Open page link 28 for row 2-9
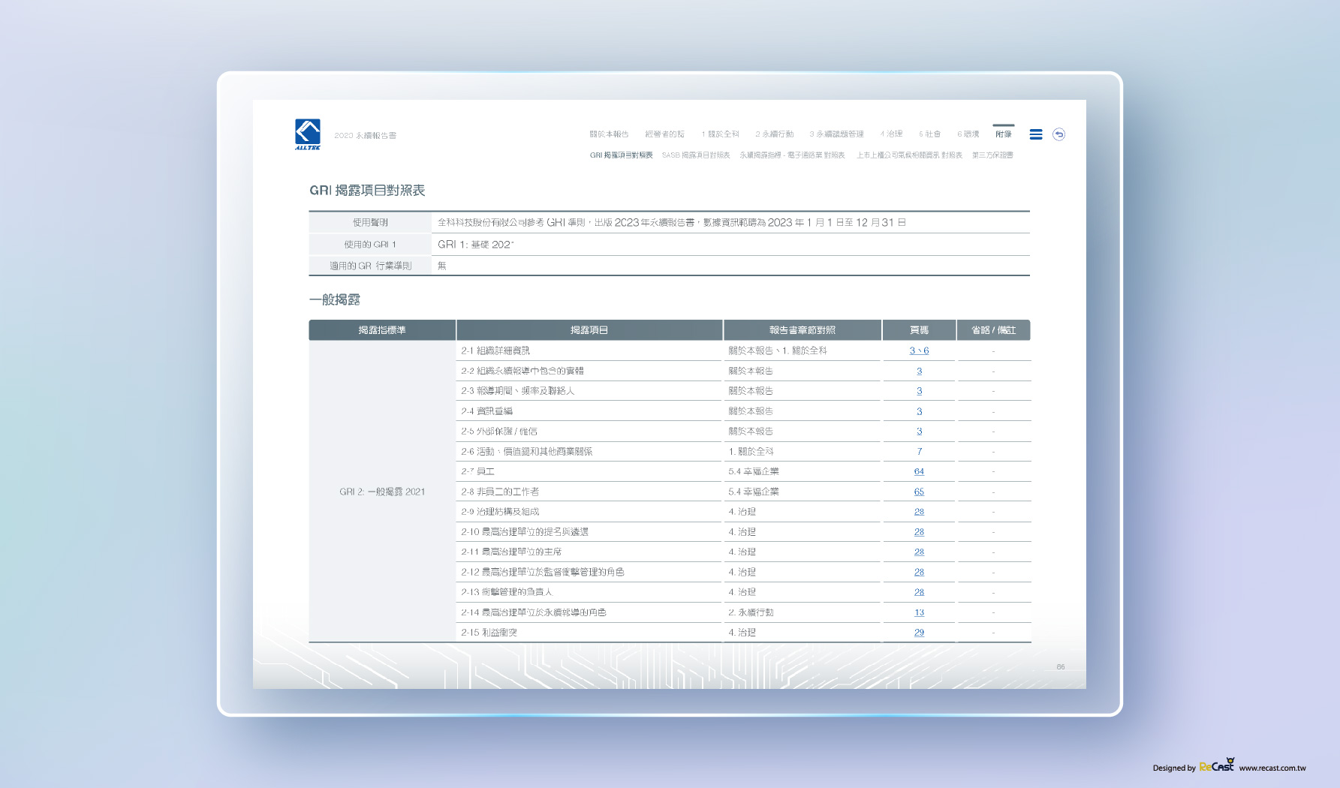This screenshot has width=1340, height=788. pyautogui.click(x=919, y=512)
